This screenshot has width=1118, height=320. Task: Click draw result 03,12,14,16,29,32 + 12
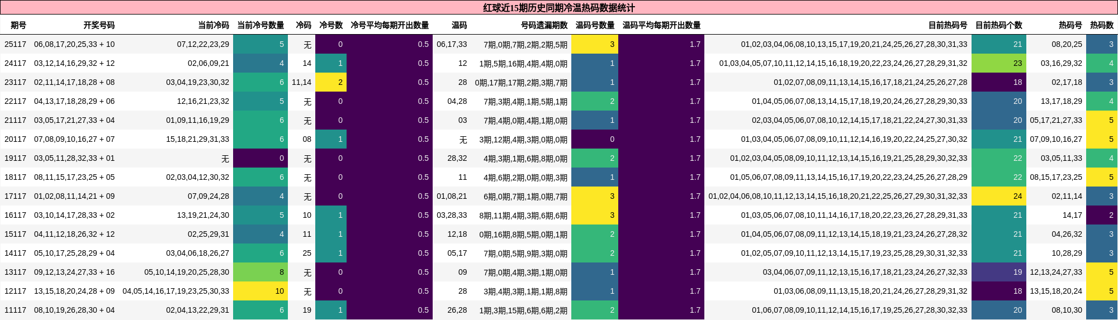pos(74,63)
